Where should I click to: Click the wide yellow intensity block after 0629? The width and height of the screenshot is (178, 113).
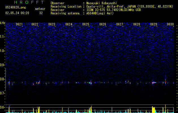tap(153, 110)
